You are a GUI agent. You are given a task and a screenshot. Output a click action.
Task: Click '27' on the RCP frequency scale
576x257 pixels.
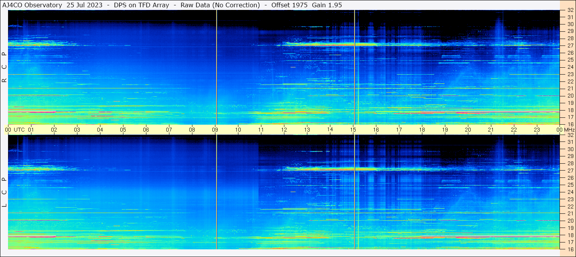[x=570, y=46]
